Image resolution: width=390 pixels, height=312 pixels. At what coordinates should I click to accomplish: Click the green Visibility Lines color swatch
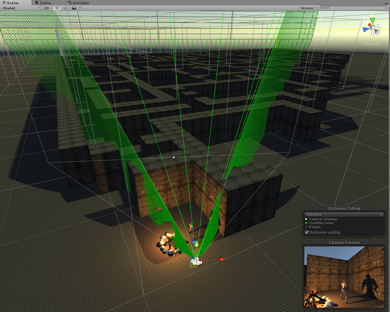click(x=306, y=223)
